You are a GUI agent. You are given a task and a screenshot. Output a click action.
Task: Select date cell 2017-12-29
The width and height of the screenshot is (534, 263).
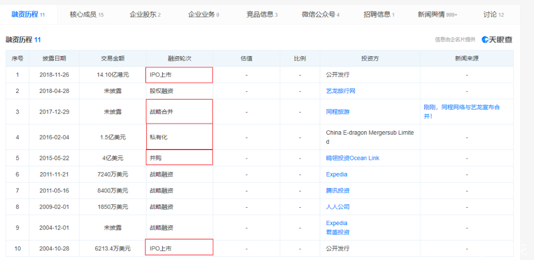point(54,112)
